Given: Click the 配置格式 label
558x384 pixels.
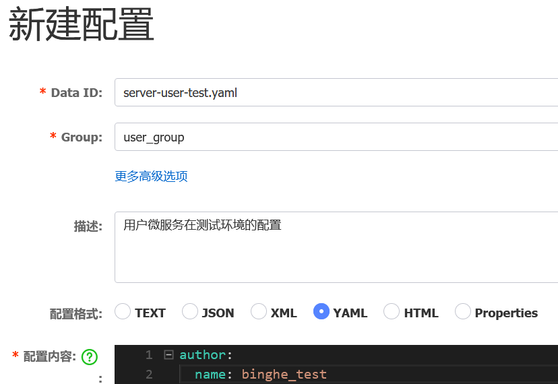Looking at the screenshot, I should 75,313.
